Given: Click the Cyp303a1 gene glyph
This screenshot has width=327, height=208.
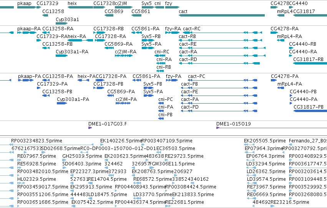Looking at the screenshot, I should tap(61, 23).
